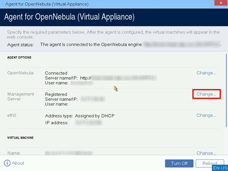This screenshot has height=171, width=228.
Task: Click the Management Server label
Action: [x=21, y=97]
